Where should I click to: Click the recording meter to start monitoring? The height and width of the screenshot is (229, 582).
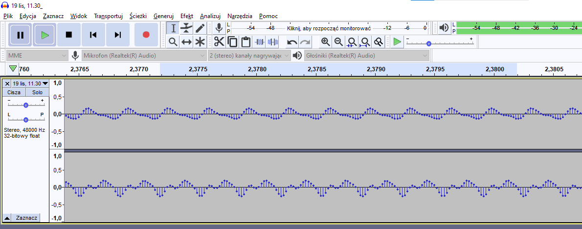click(329, 28)
